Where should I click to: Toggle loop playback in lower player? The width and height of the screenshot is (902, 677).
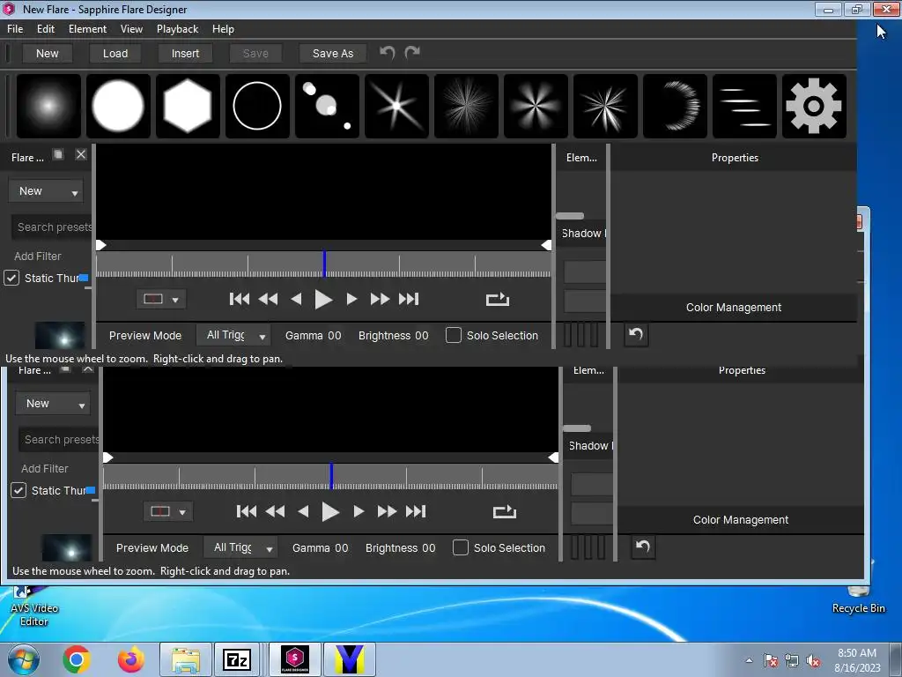pyautogui.click(x=505, y=512)
